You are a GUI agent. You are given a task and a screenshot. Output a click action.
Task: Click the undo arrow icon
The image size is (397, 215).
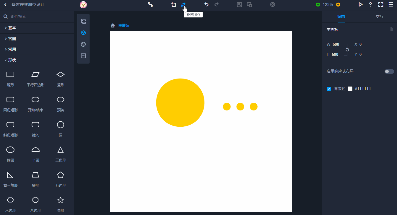(206, 4)
